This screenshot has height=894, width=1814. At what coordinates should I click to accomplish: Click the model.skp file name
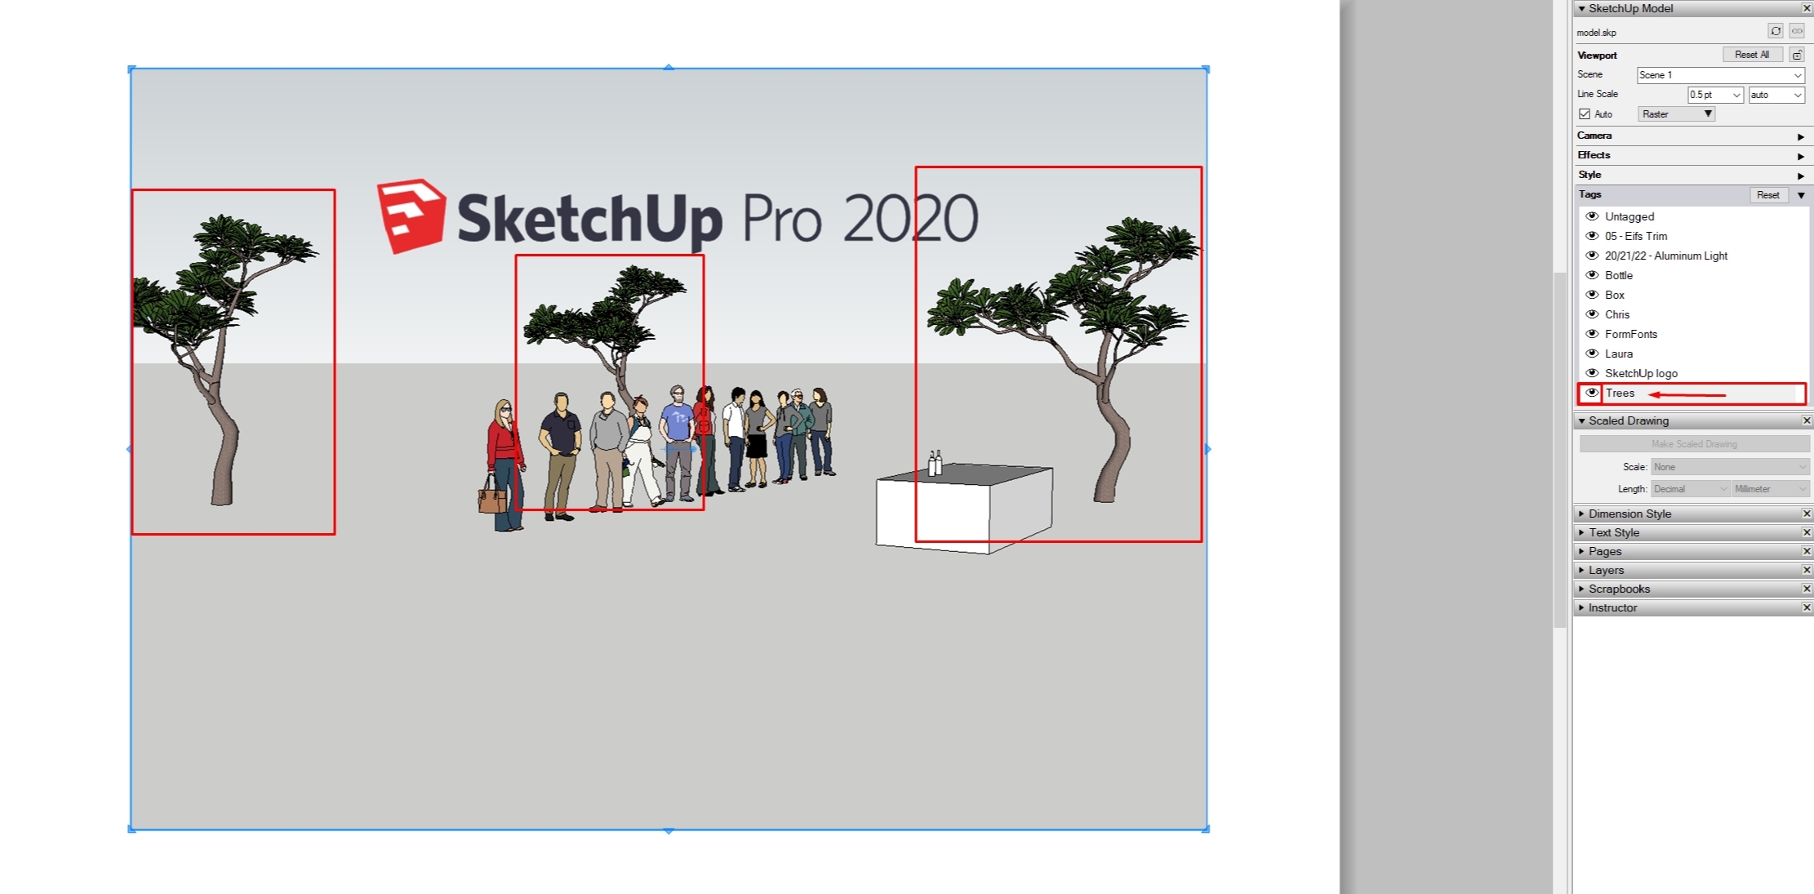click(1597, 33)
